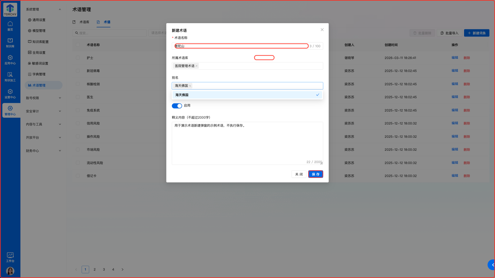Switch to the 术语库 tab
This screenshot has width=495, height=278.
click(x=81, y=22)
